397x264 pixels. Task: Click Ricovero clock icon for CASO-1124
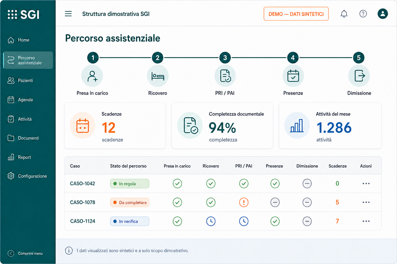211,221
